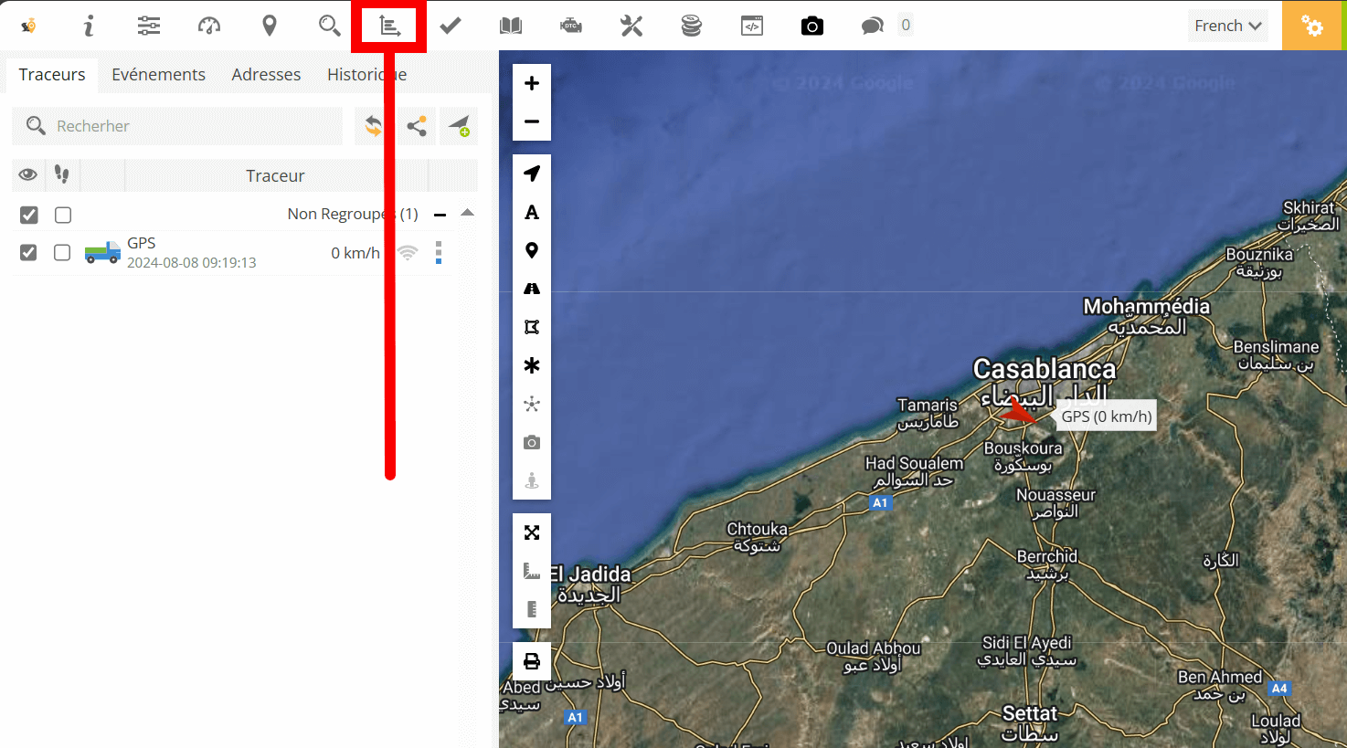Image resolution: width=1347 pixels, height=748 pixels.
Task: Open the French language dropdown
Action: (x=1227, y=26)
